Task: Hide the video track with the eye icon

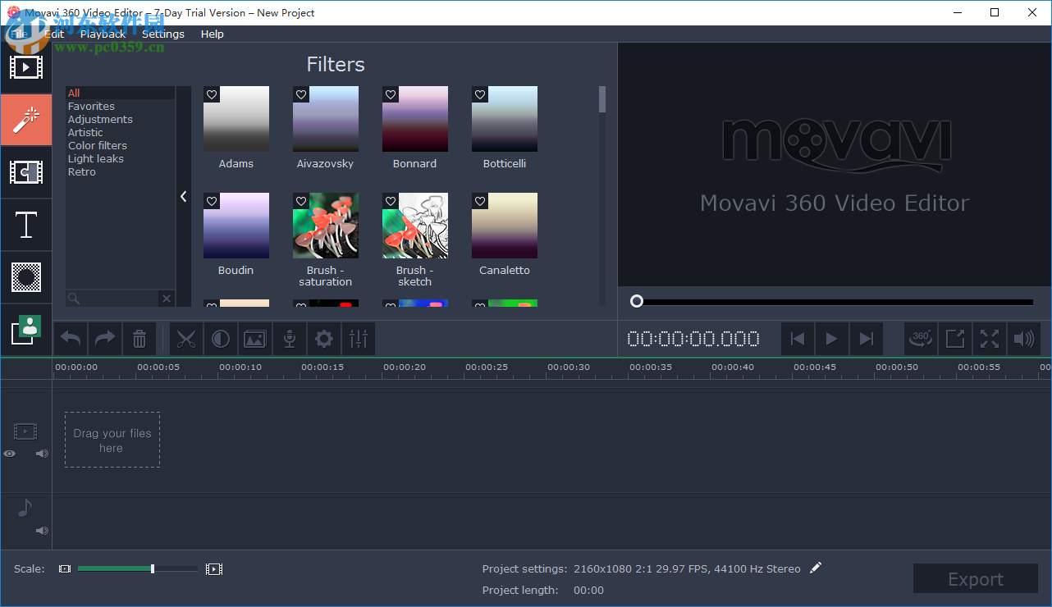Action: tap(9, 454)
